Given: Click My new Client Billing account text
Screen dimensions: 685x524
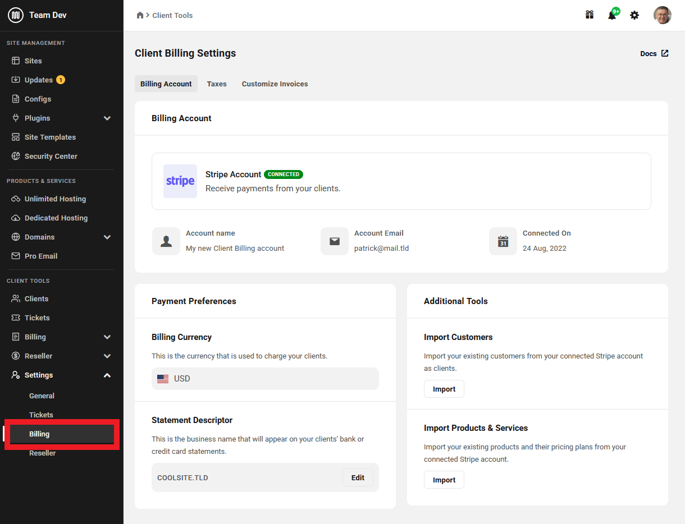Looking at the screenshot, I should [x=235, y=248].
